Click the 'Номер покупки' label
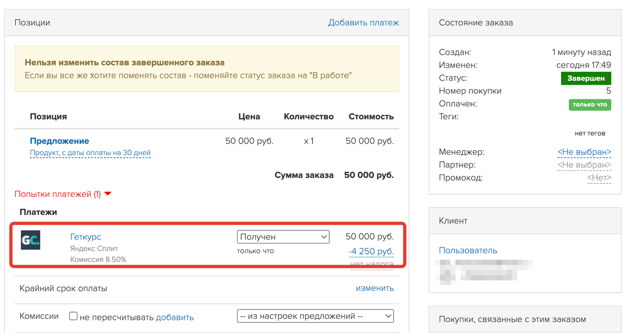This screenshot has width=628, height=333. coord(470,91)
